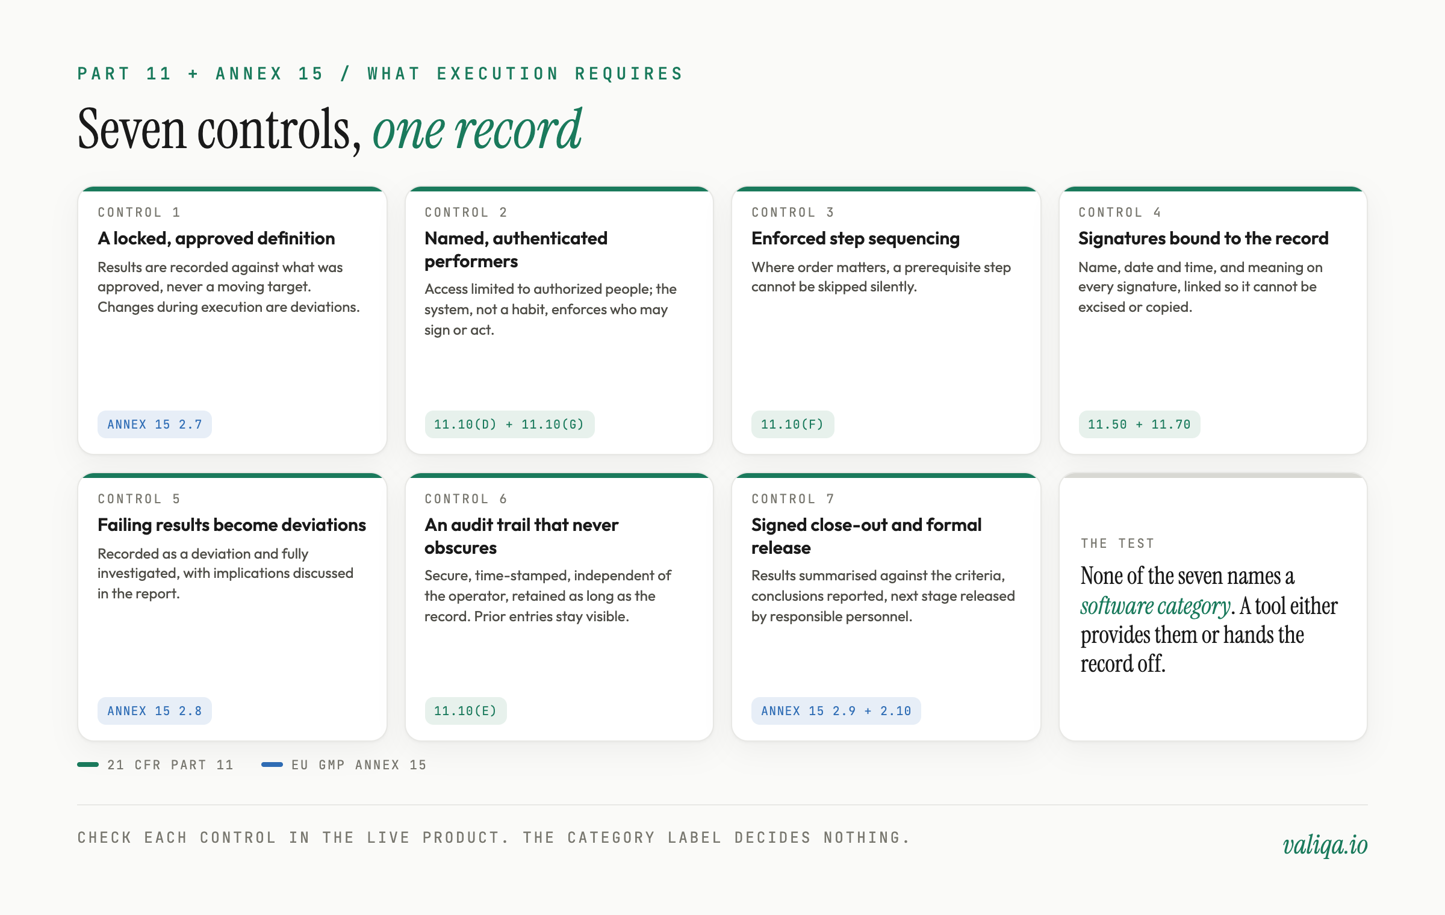Click text 'Access limited to authorized people'
1445x915 pixels.
tap(538, 289)
